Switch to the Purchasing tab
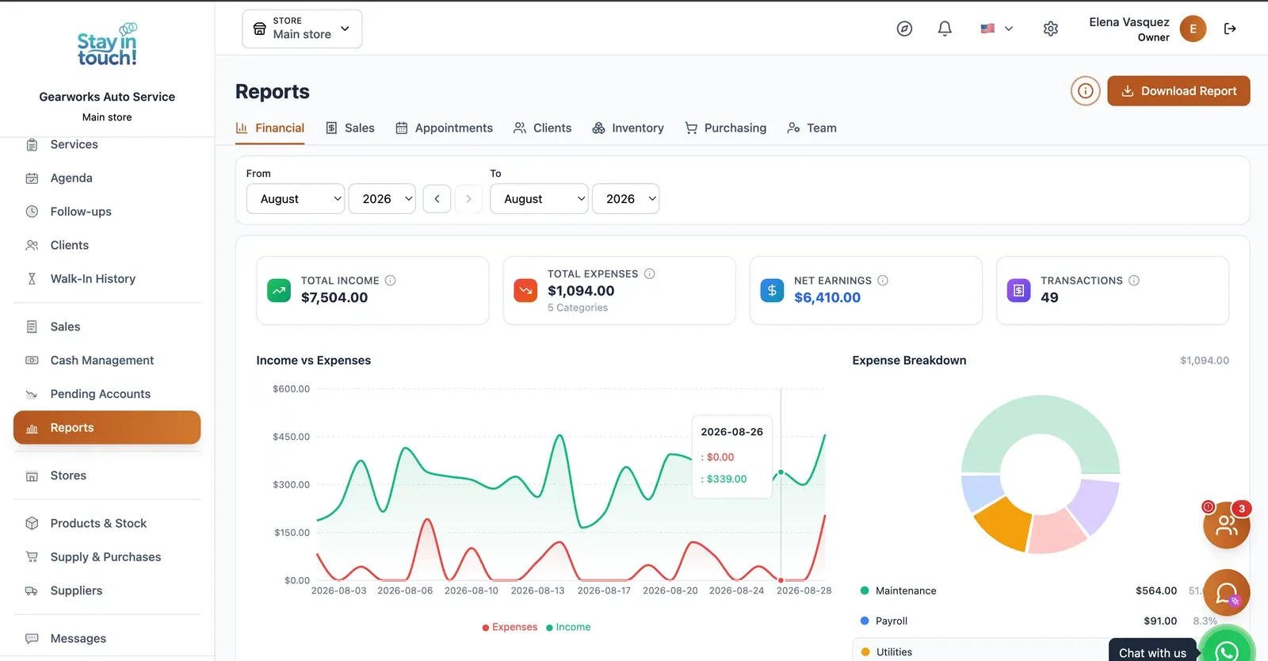The height and width of the screenshot is (661, 1268). click(725, 128)
